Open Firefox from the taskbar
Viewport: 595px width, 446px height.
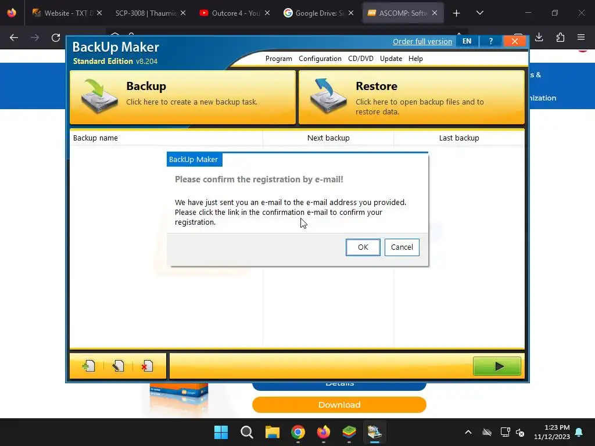[323, 432]
